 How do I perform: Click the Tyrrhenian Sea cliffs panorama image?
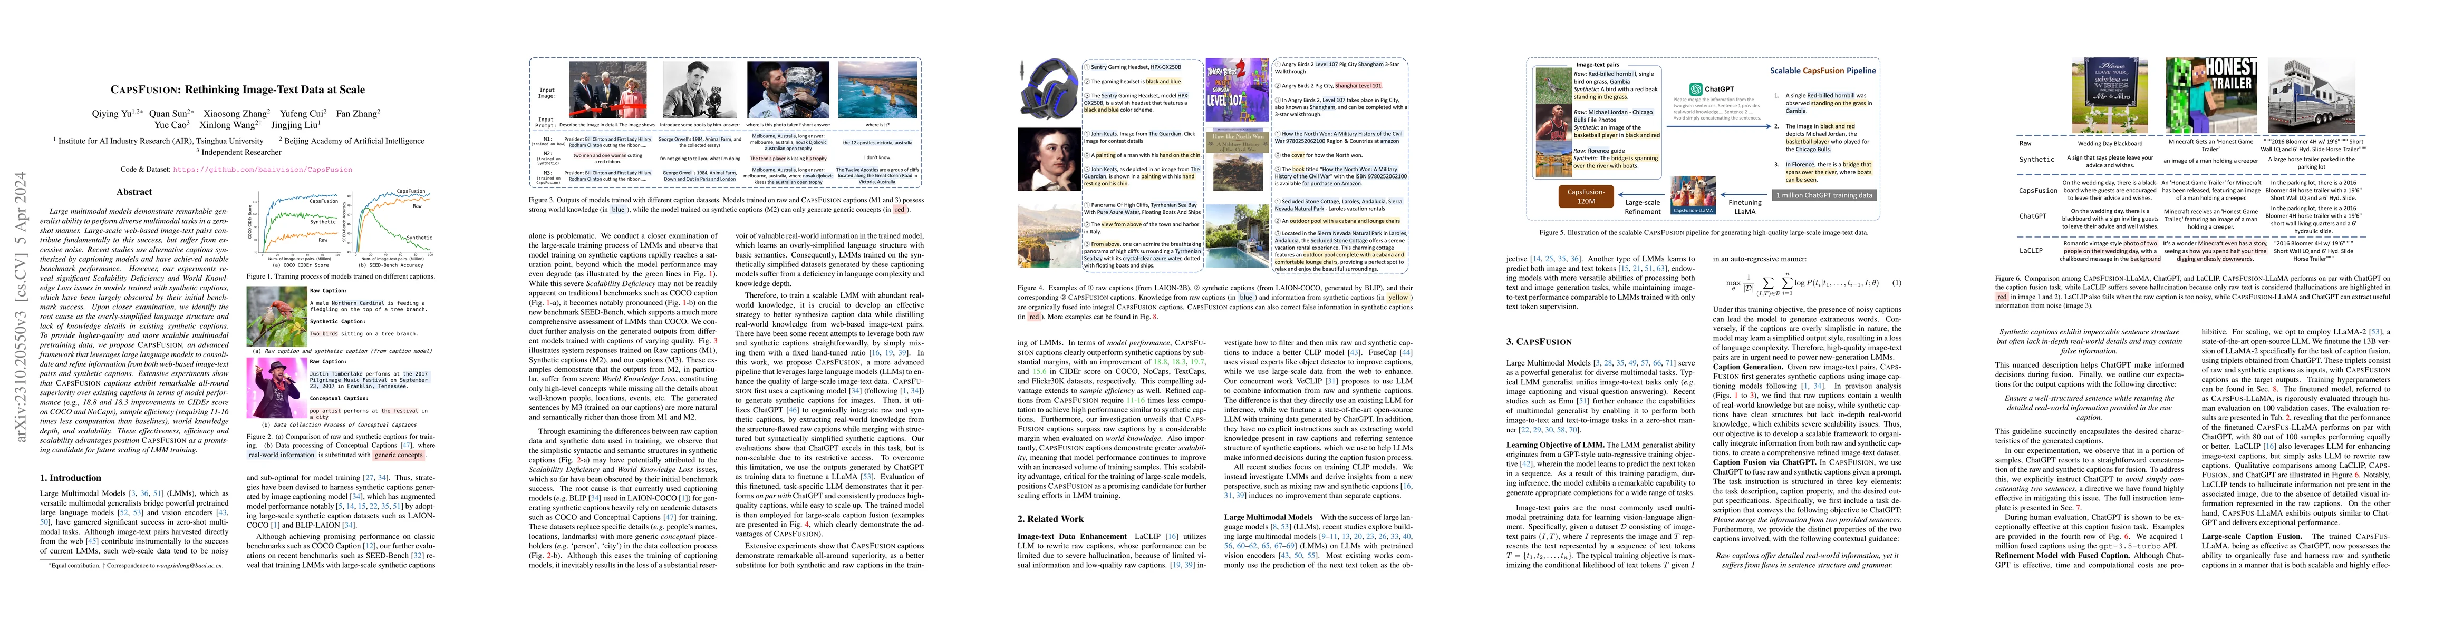pyautogui.click(x=1048, y=235)
